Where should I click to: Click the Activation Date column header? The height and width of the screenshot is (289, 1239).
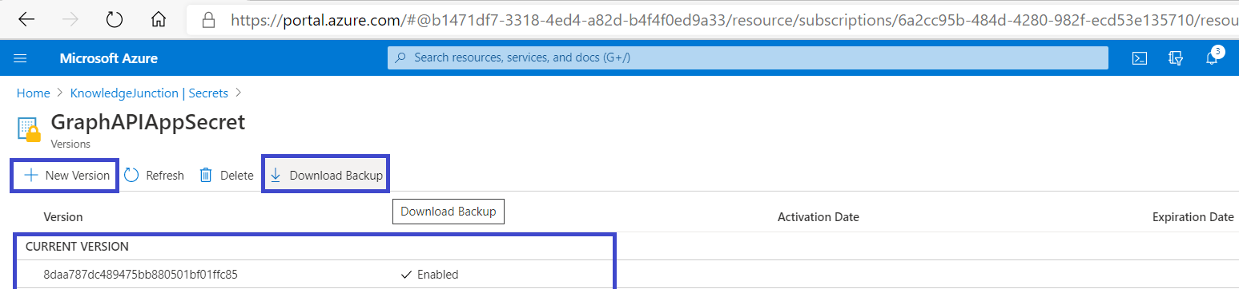pyautogui.click(x=818, y=217)
